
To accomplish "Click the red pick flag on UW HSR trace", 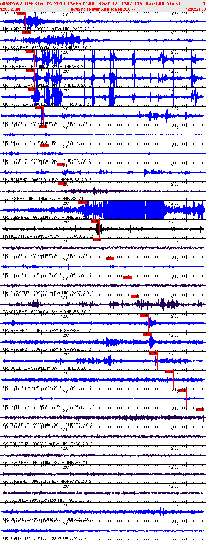I will (148, 334).
